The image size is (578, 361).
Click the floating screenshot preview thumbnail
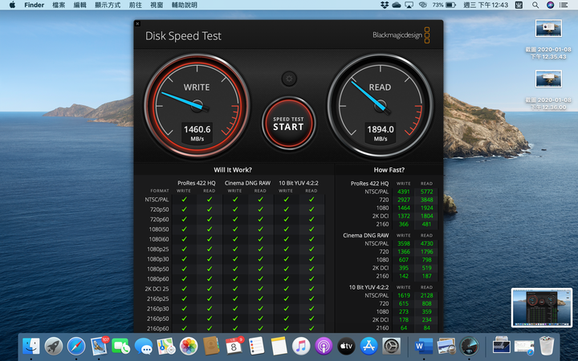point(541,307)
